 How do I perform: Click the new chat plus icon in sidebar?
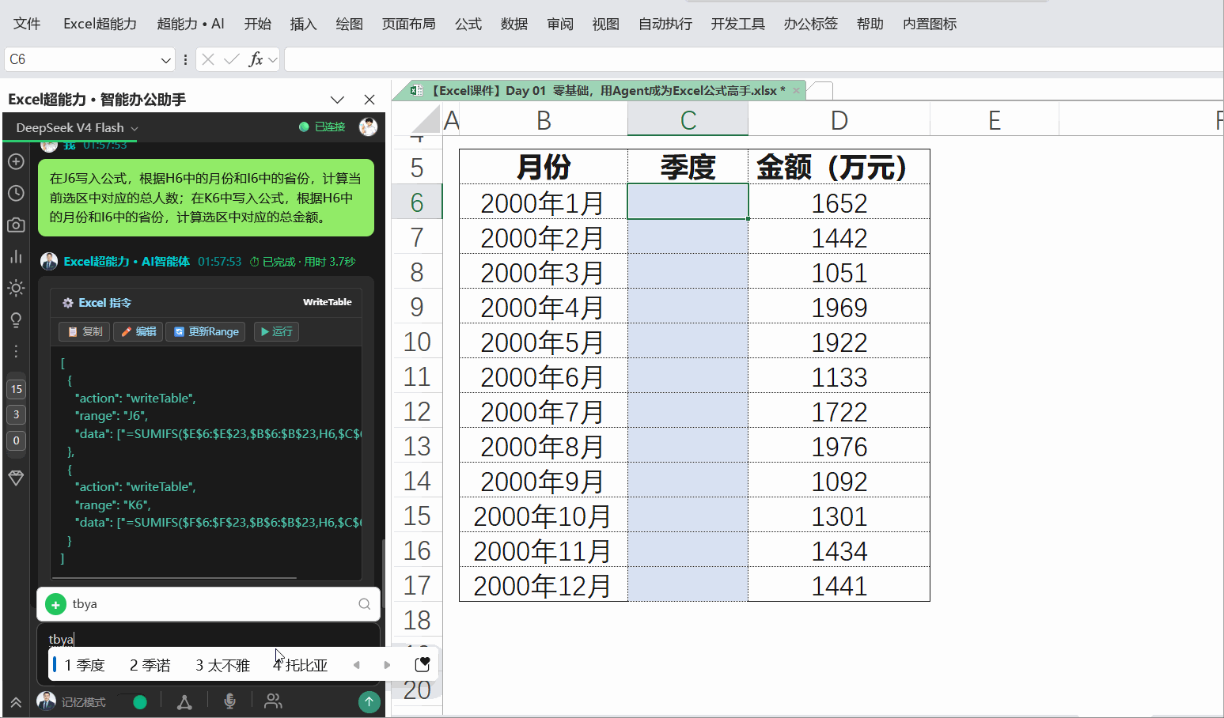[x=16, y=161]
